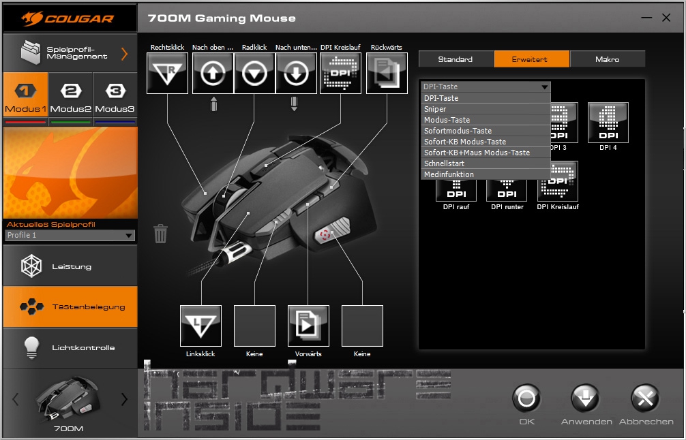Switch to Modus2 profile mode
Viewport: 686px width, 440px height.
[x=70, y=99]
